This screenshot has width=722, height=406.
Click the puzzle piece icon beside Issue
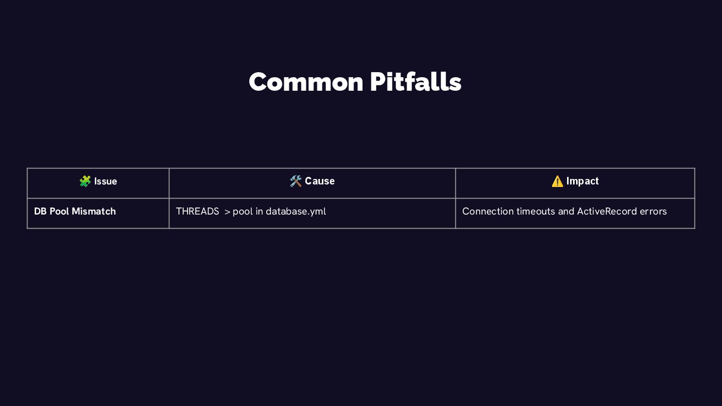(85, 181)
